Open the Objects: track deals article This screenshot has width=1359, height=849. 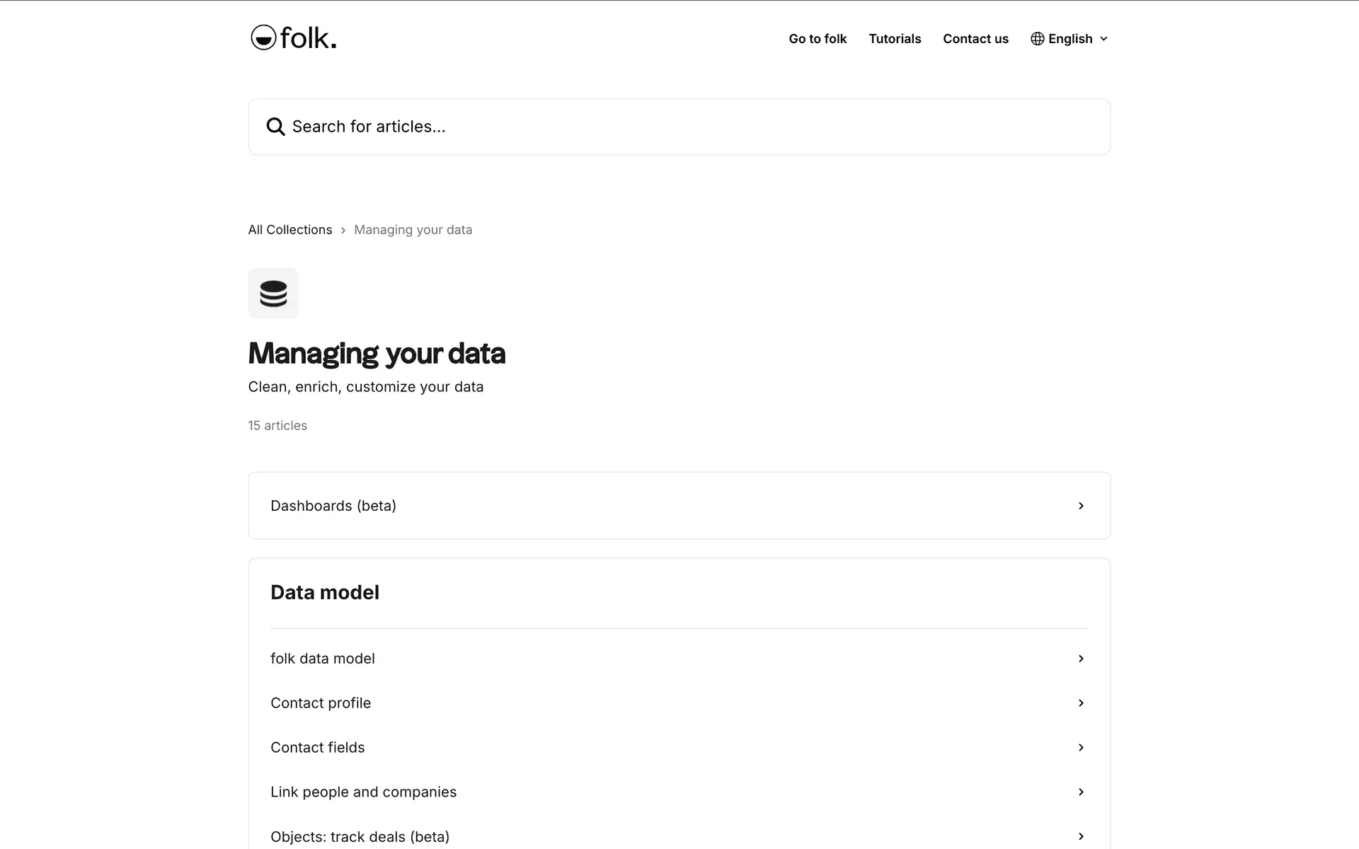[360, 836]
